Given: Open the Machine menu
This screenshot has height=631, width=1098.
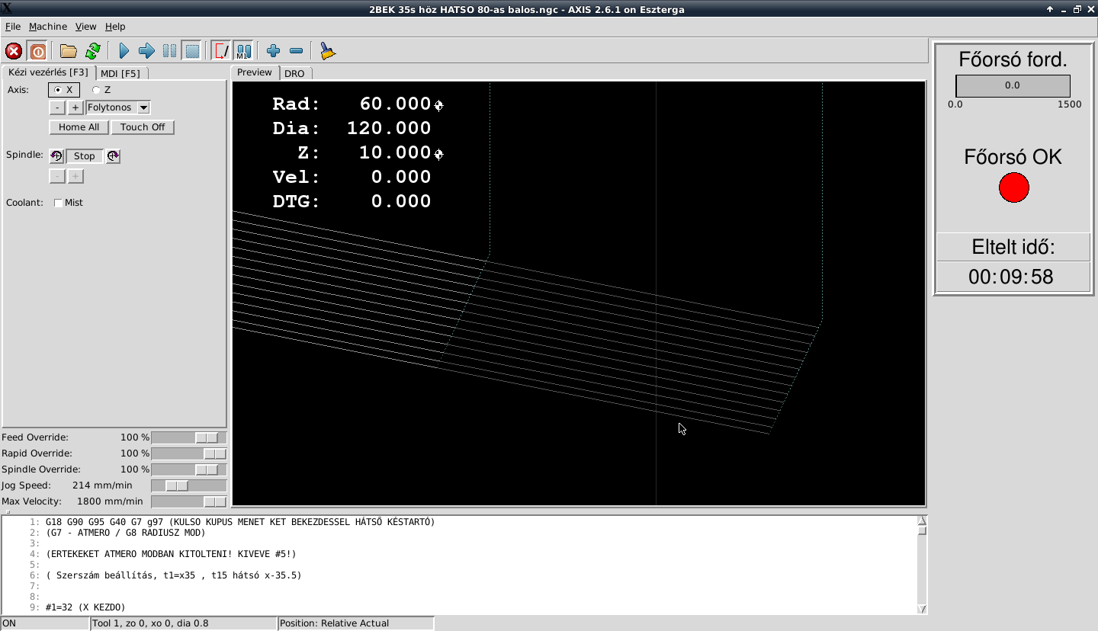Looking at the screenshot, I should 48,26.
